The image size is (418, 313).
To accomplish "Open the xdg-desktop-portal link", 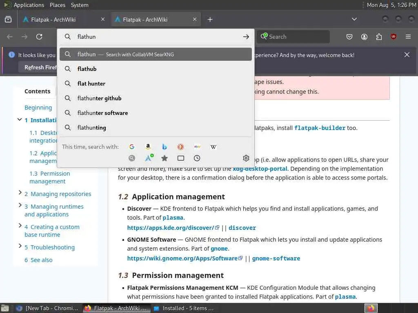I will pyautogui.click(x=260, y=169).
